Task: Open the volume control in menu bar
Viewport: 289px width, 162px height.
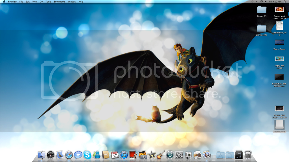Action: pyautogui.click(x=266, y=2)
